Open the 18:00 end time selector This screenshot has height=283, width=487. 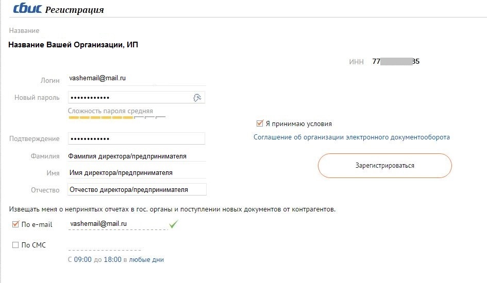[112, 260]
